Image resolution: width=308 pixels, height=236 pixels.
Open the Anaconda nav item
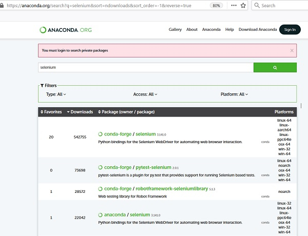tap(211, 29)
